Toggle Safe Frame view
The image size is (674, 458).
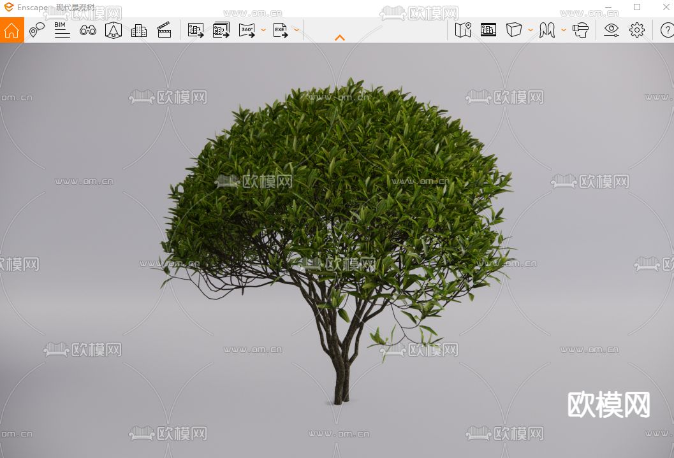click(114, 30)
